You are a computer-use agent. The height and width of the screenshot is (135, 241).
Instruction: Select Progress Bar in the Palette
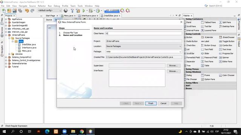point(226,53)
